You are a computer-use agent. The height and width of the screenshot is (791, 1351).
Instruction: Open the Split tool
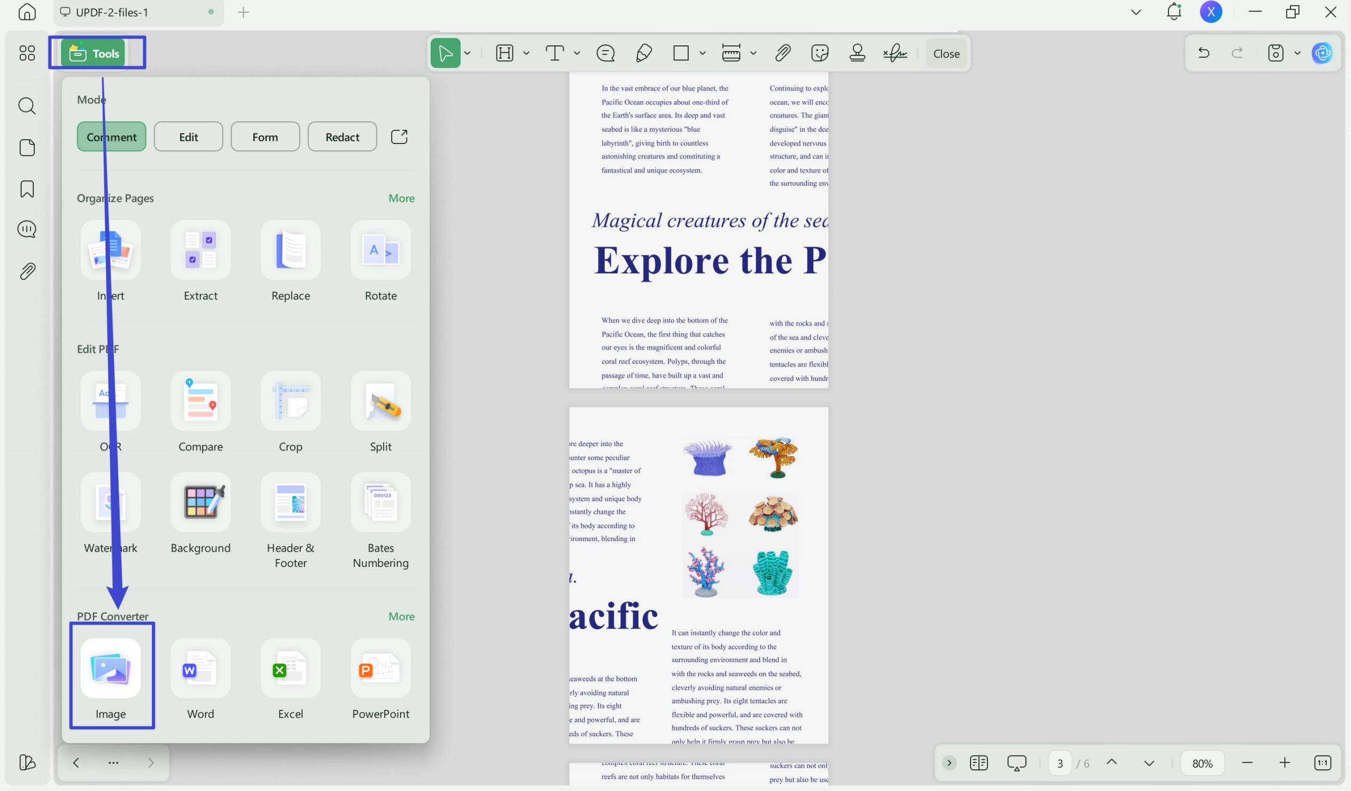tap(380, 412)
